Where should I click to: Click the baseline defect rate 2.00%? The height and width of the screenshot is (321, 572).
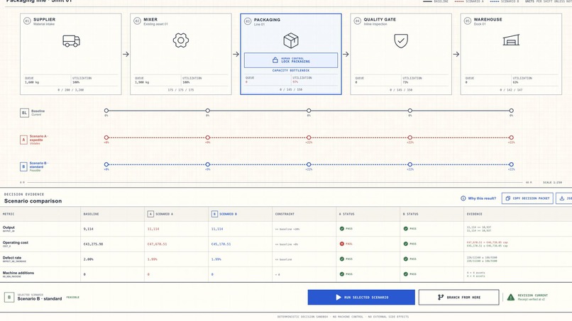[x=88, y=259]
